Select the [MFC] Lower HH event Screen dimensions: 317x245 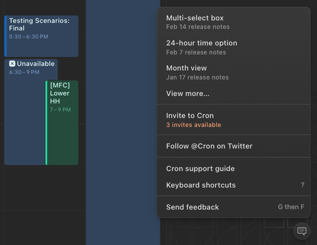coord(62,123)
